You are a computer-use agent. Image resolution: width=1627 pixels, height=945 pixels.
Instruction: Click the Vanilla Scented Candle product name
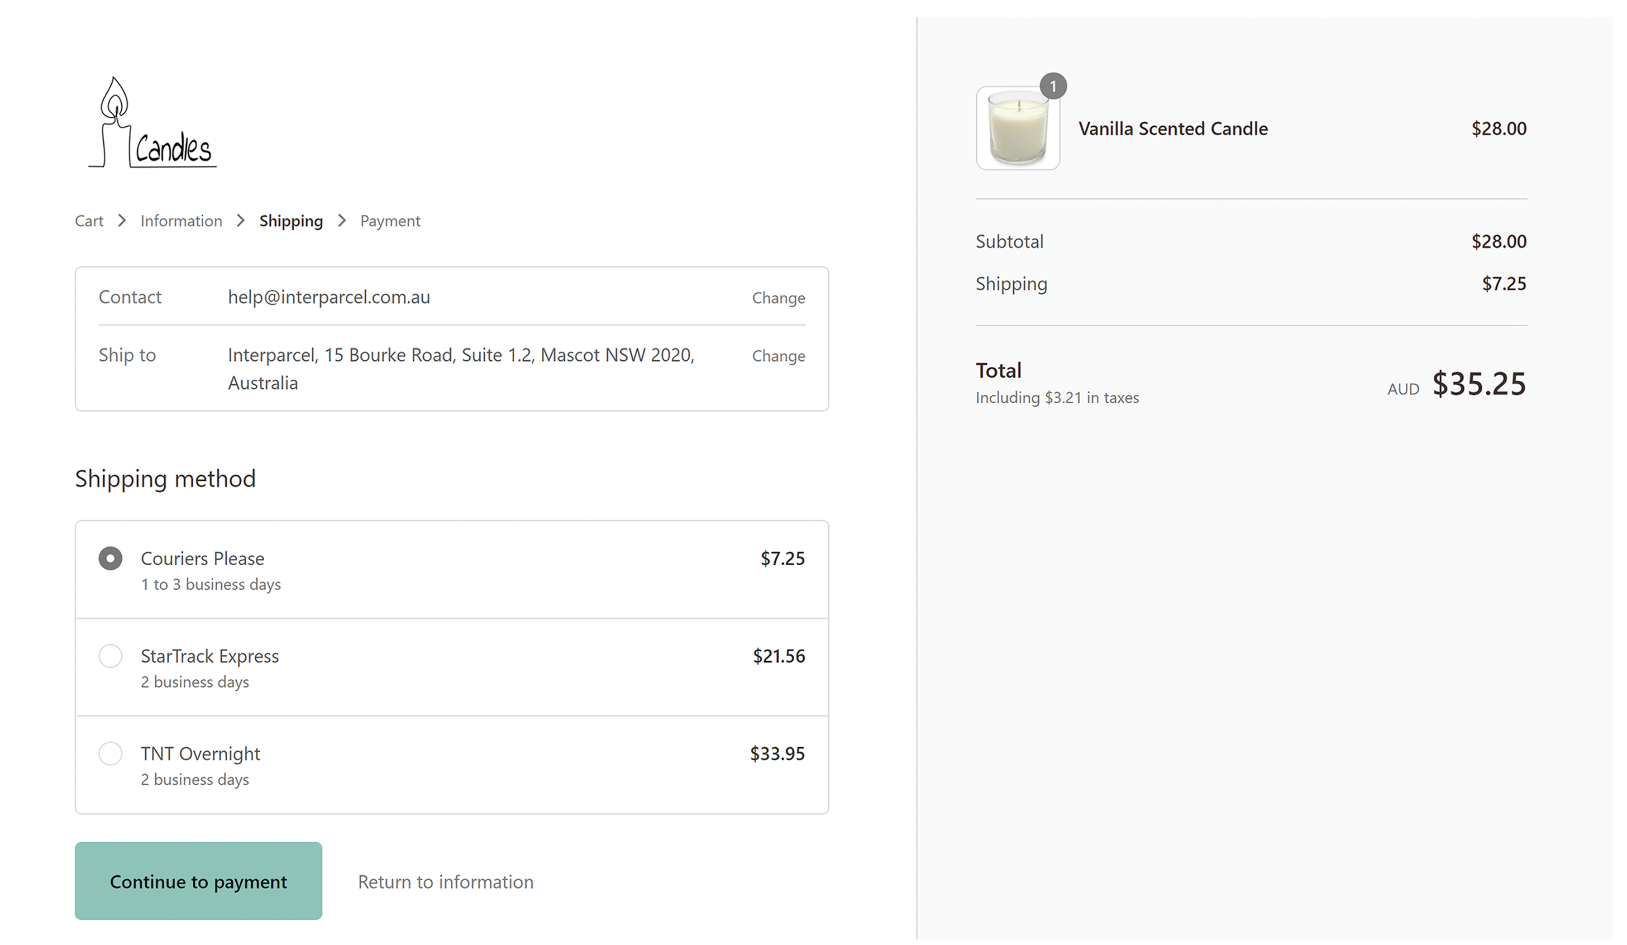coord(1173,128)
